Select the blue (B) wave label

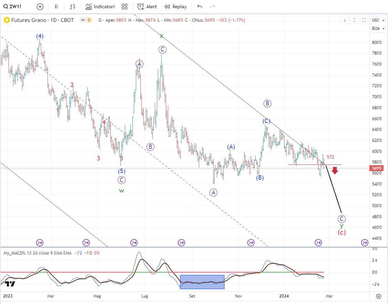pyautogui.click(x=260, y=178)
